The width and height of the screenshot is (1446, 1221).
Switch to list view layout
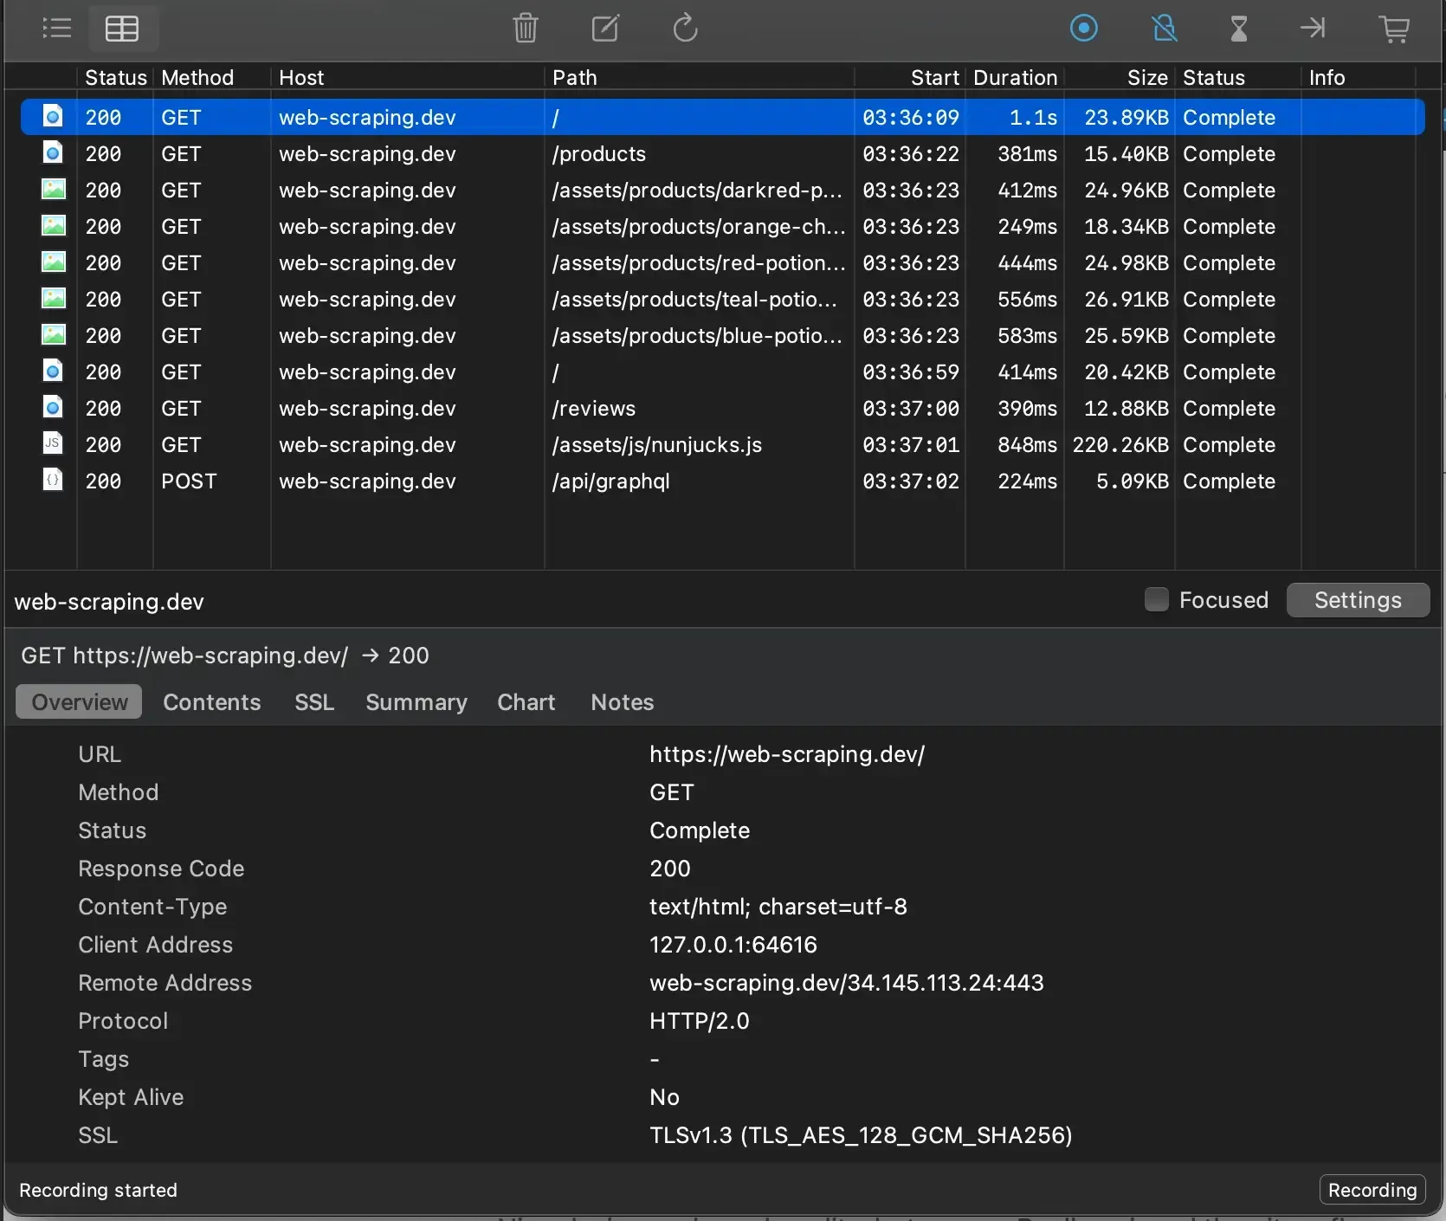(x=55, y=29)
